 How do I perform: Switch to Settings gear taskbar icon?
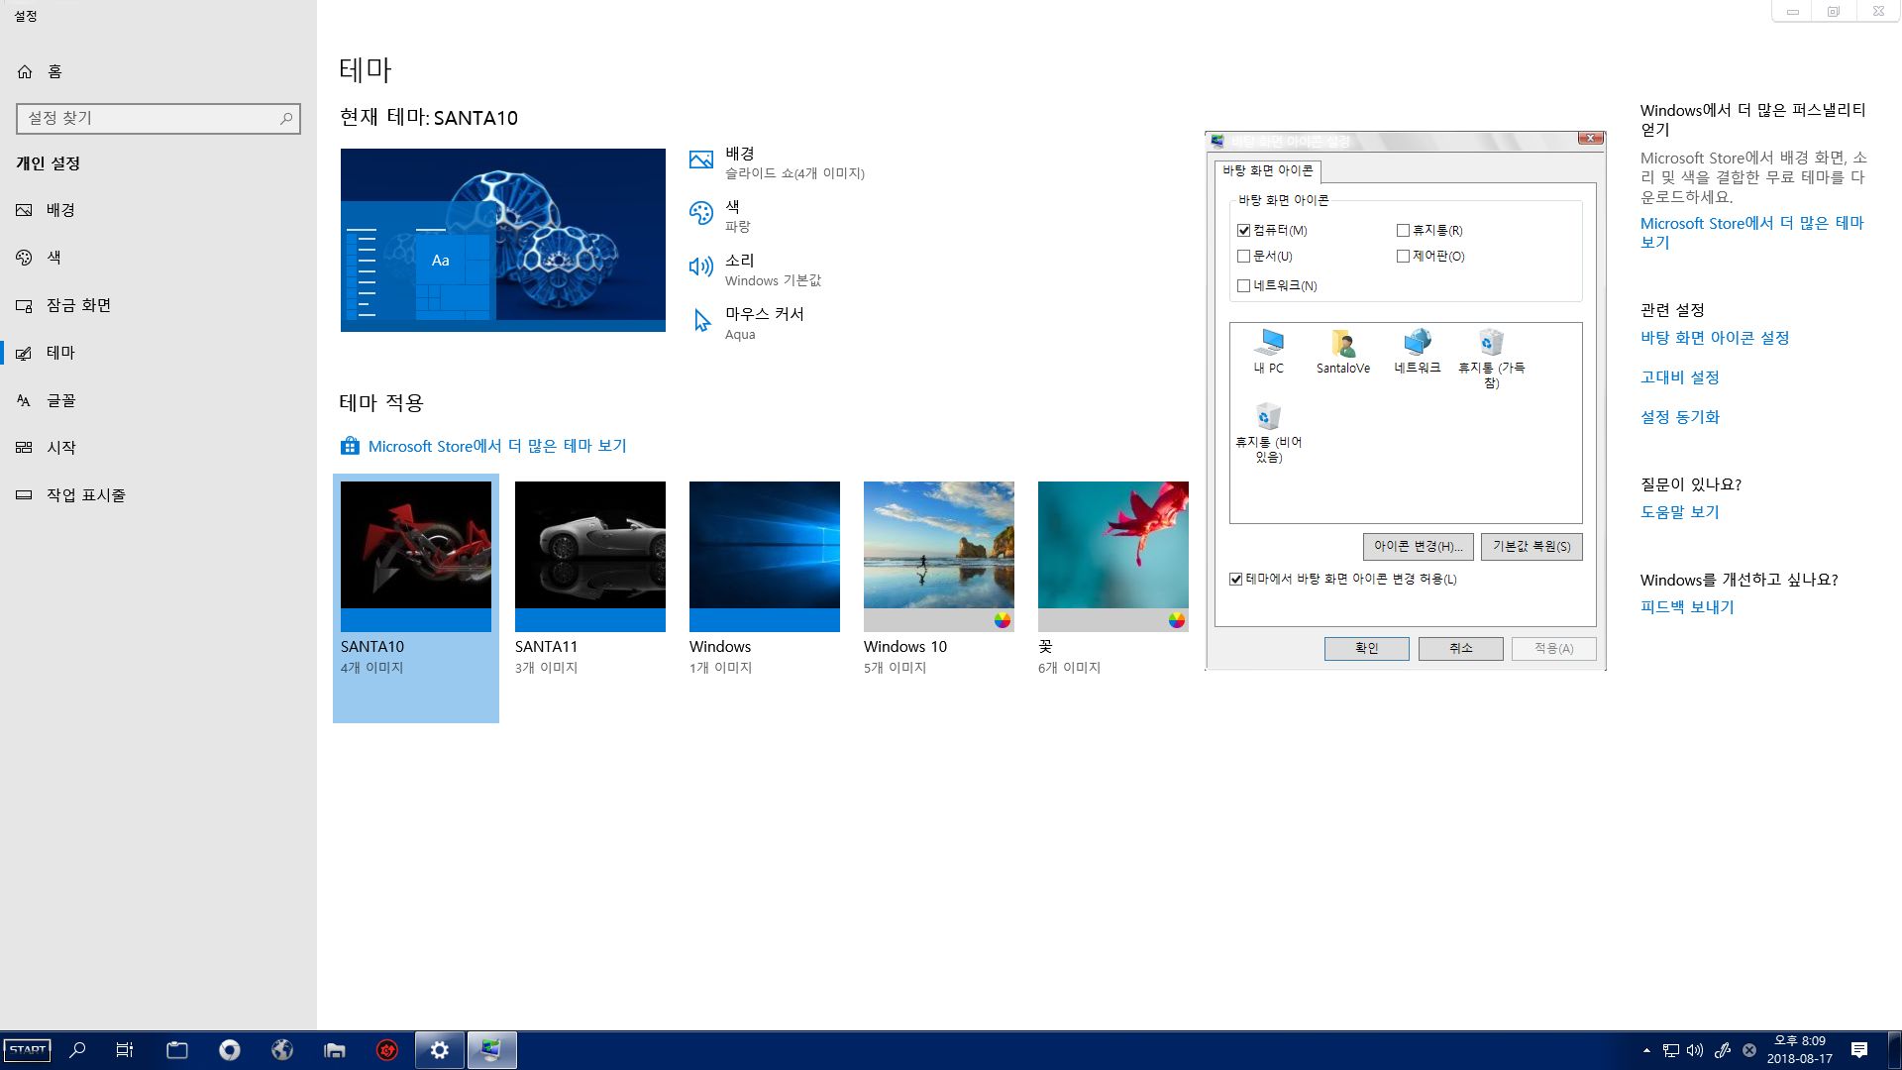coord(440,1050)
